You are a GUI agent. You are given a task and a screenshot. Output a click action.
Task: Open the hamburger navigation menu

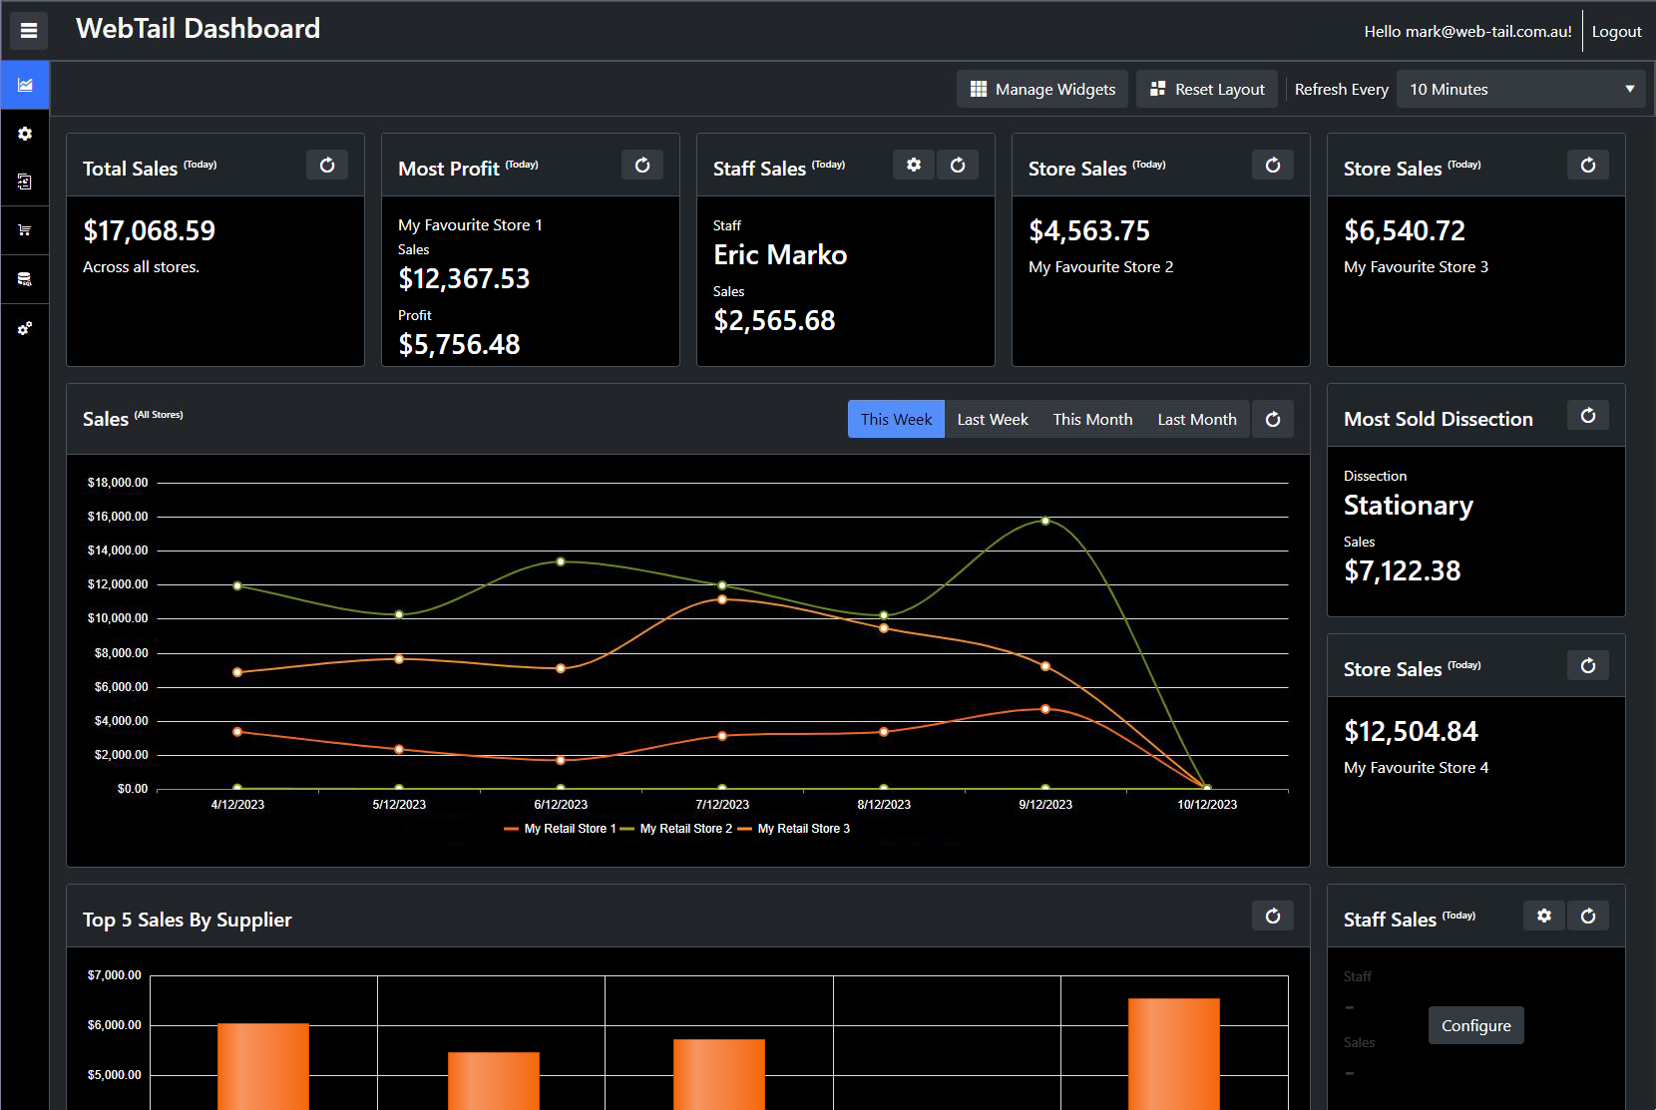coord(29,30)
